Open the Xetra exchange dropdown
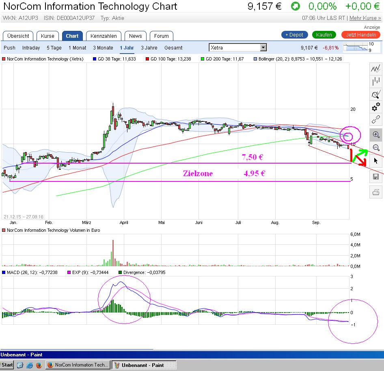This screenshot has width=384, height=371. 237,47
